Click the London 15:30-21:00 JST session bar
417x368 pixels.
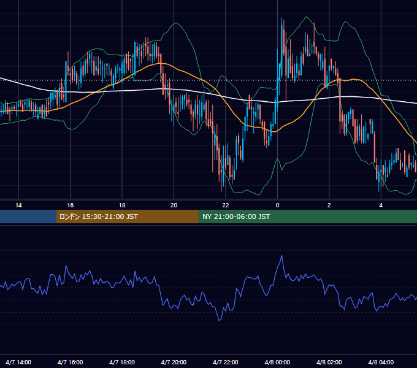point(127,217)
